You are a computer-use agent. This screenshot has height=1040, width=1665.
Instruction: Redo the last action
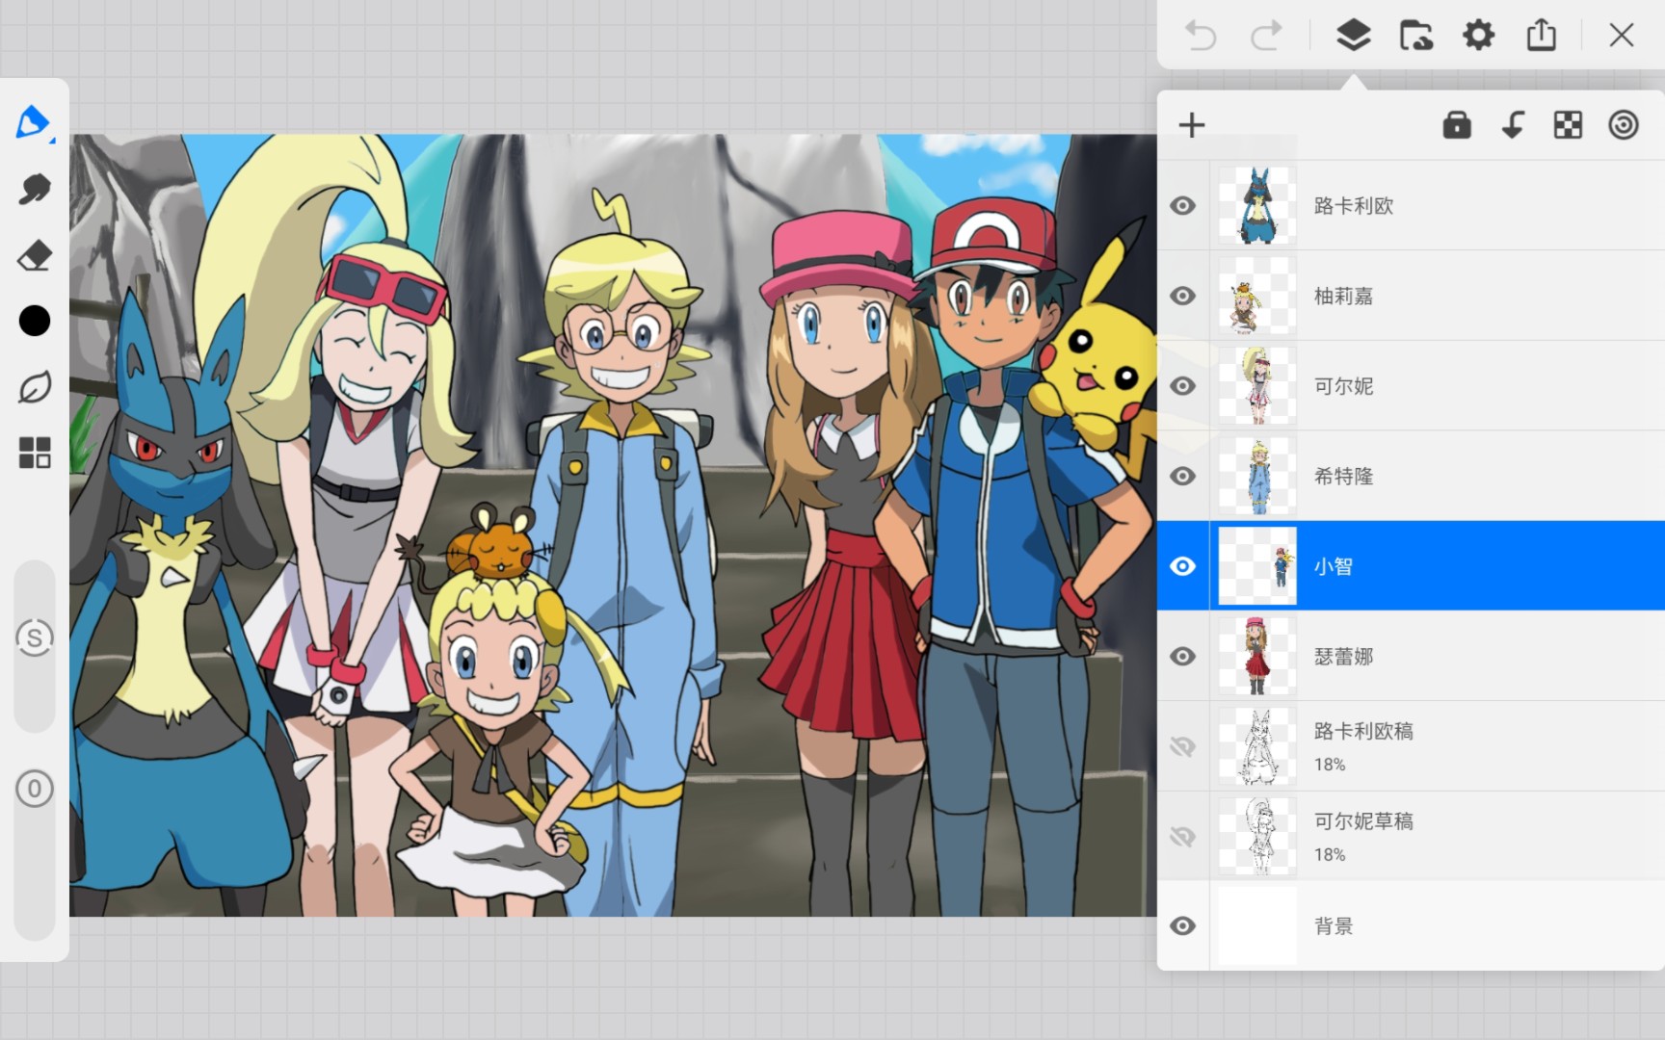coord(1266,36)
